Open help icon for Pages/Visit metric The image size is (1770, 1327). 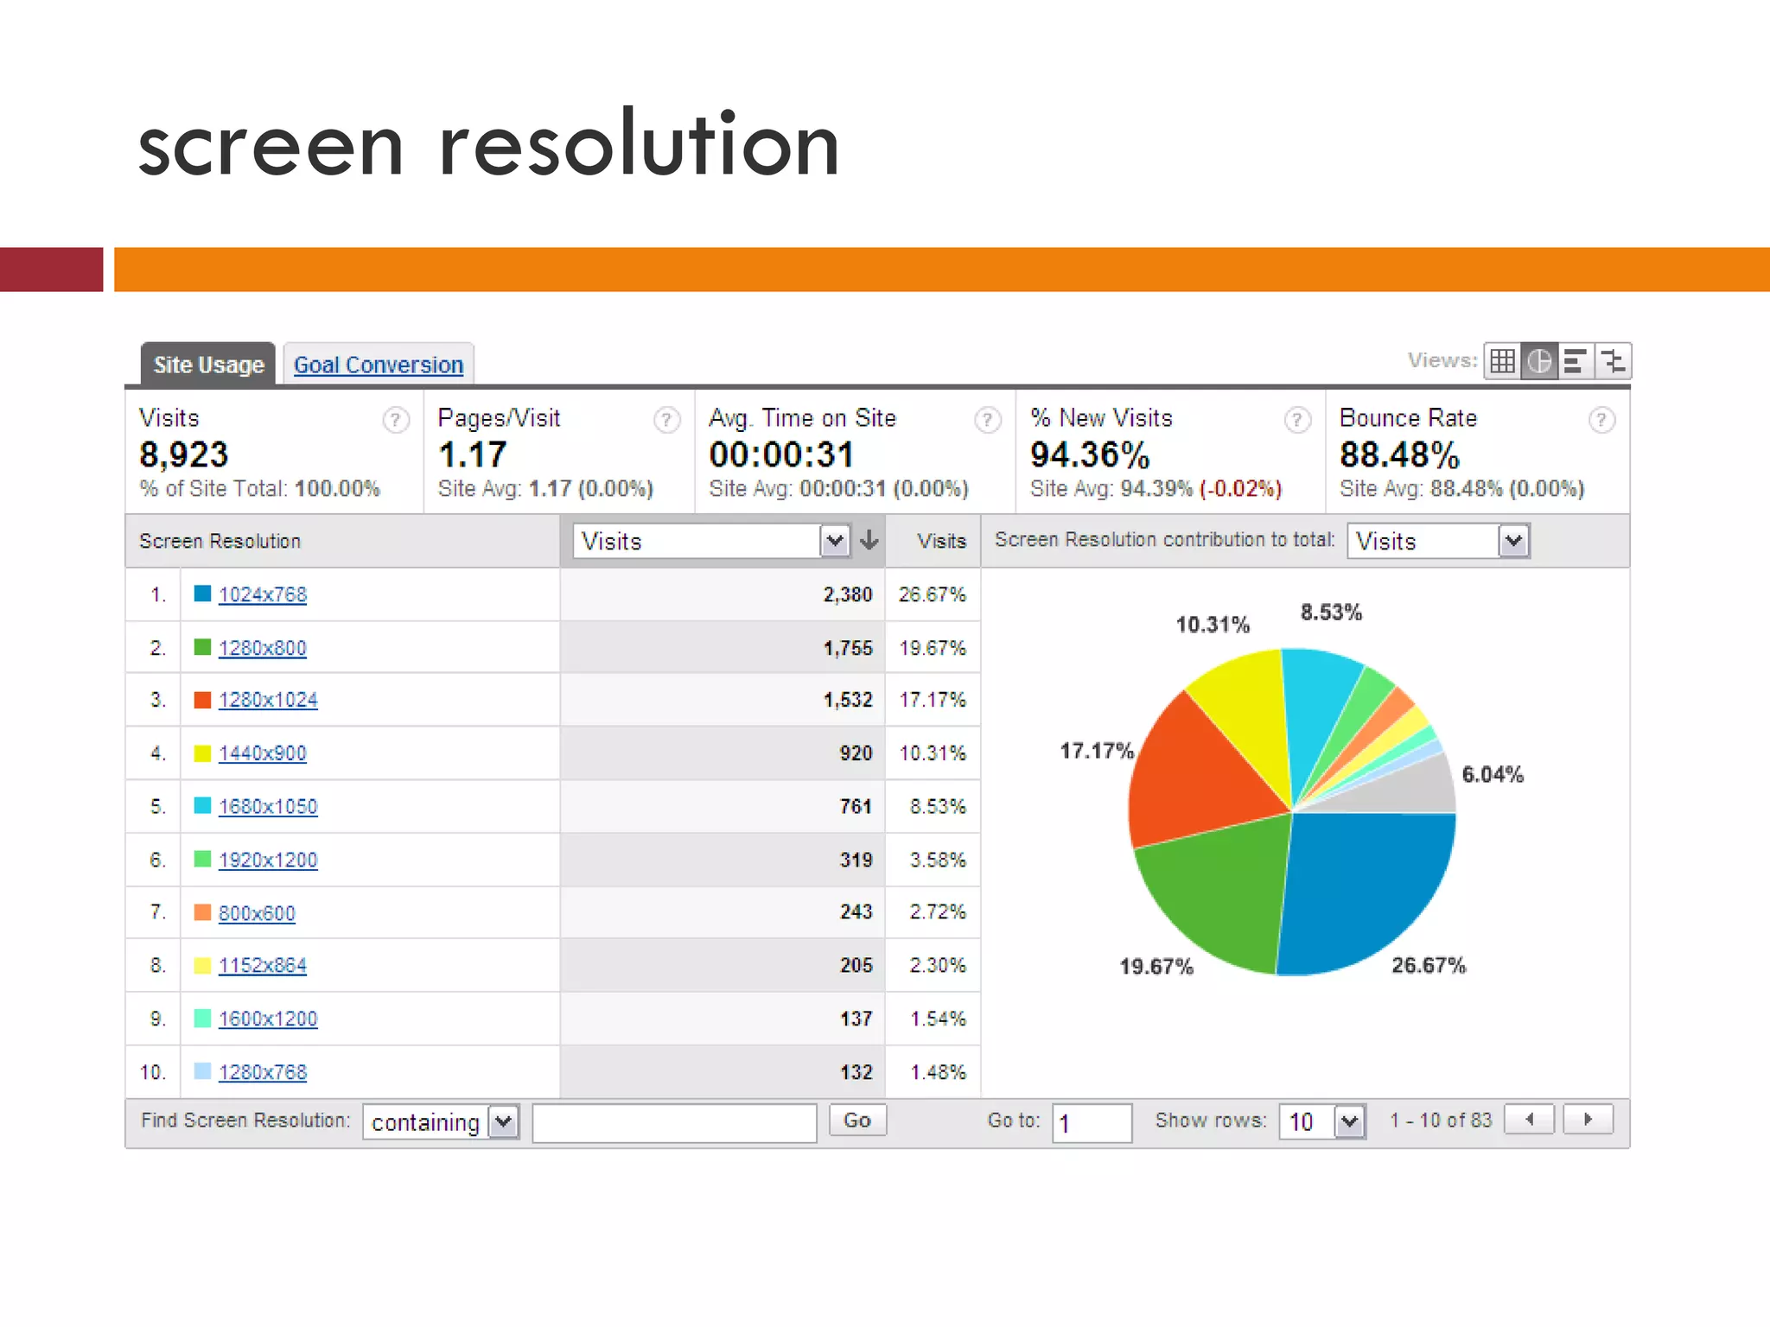(x=666, y=420)
